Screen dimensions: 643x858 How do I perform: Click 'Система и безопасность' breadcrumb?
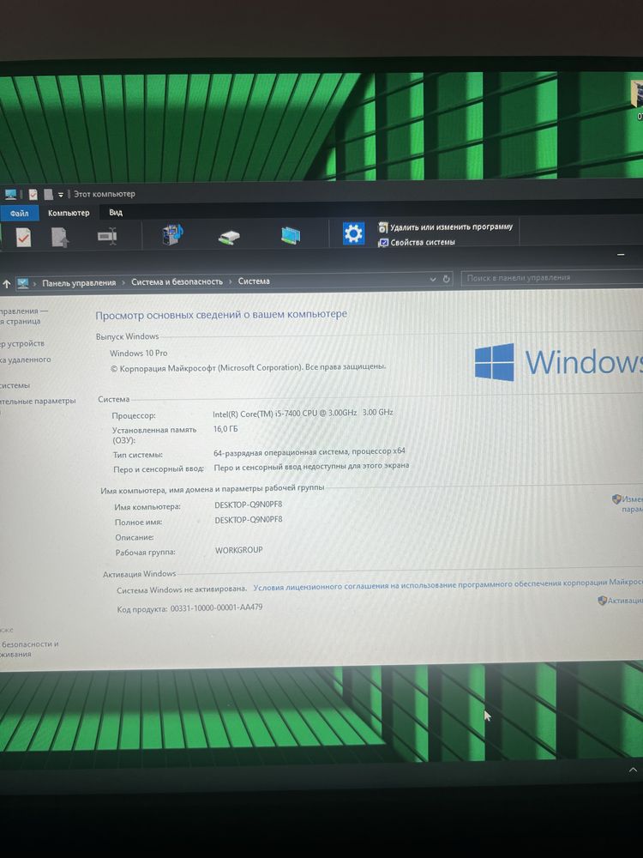pos(177,281)
